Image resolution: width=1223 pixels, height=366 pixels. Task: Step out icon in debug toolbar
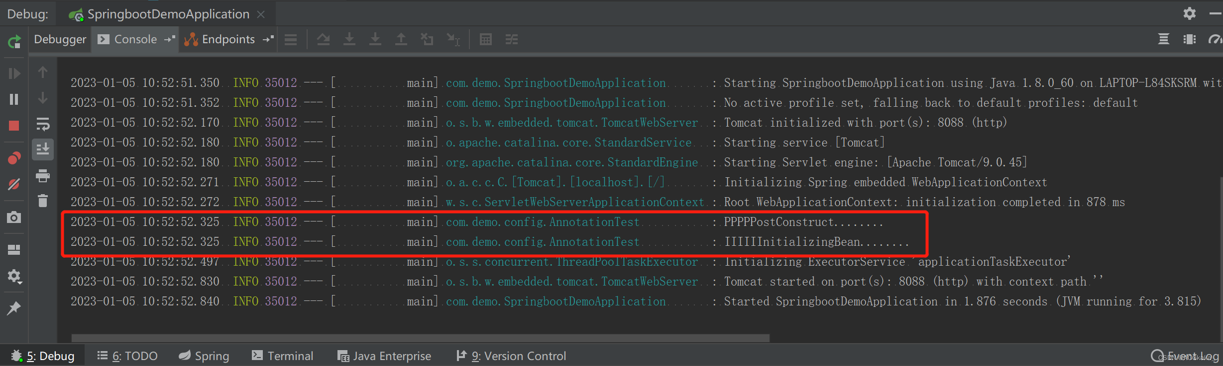(x=401, y=39)
